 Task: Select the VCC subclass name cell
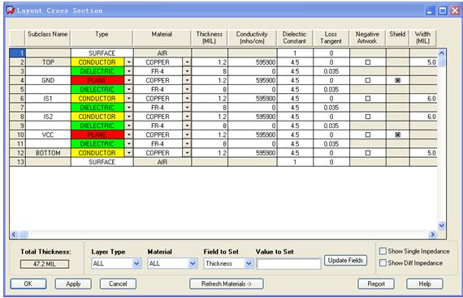48,134
